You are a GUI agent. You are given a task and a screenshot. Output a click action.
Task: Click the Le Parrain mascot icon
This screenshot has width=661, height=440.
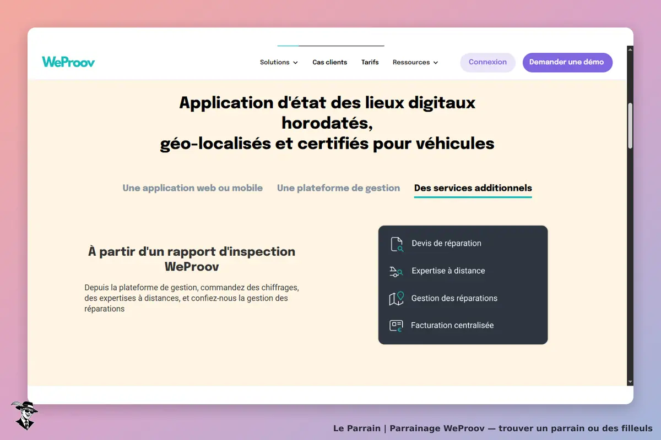pos(24,415)
